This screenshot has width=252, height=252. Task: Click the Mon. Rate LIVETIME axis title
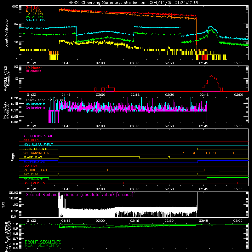6,237
